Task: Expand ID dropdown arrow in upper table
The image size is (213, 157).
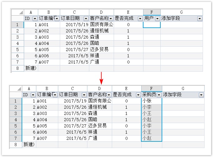Action: pyautogui.click(x=35, y=19)
